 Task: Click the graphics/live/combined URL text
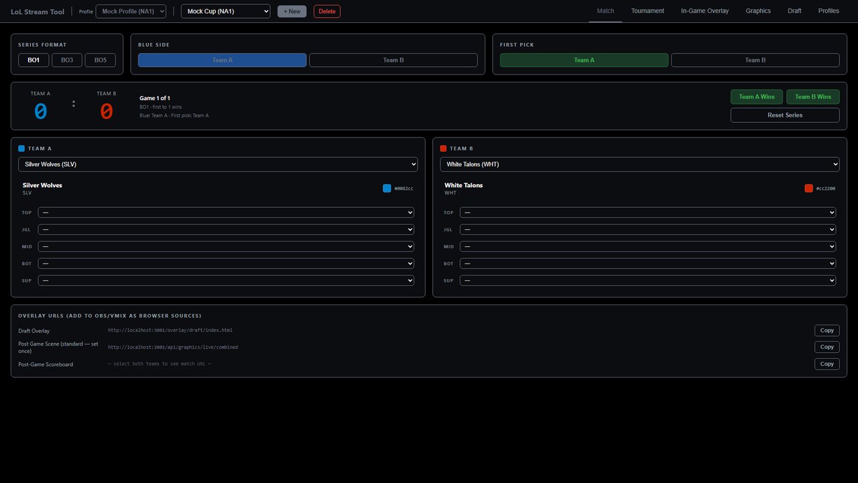(x=173, y=347)
